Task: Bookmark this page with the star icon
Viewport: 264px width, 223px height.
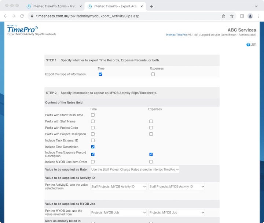Action: point(232,16)
